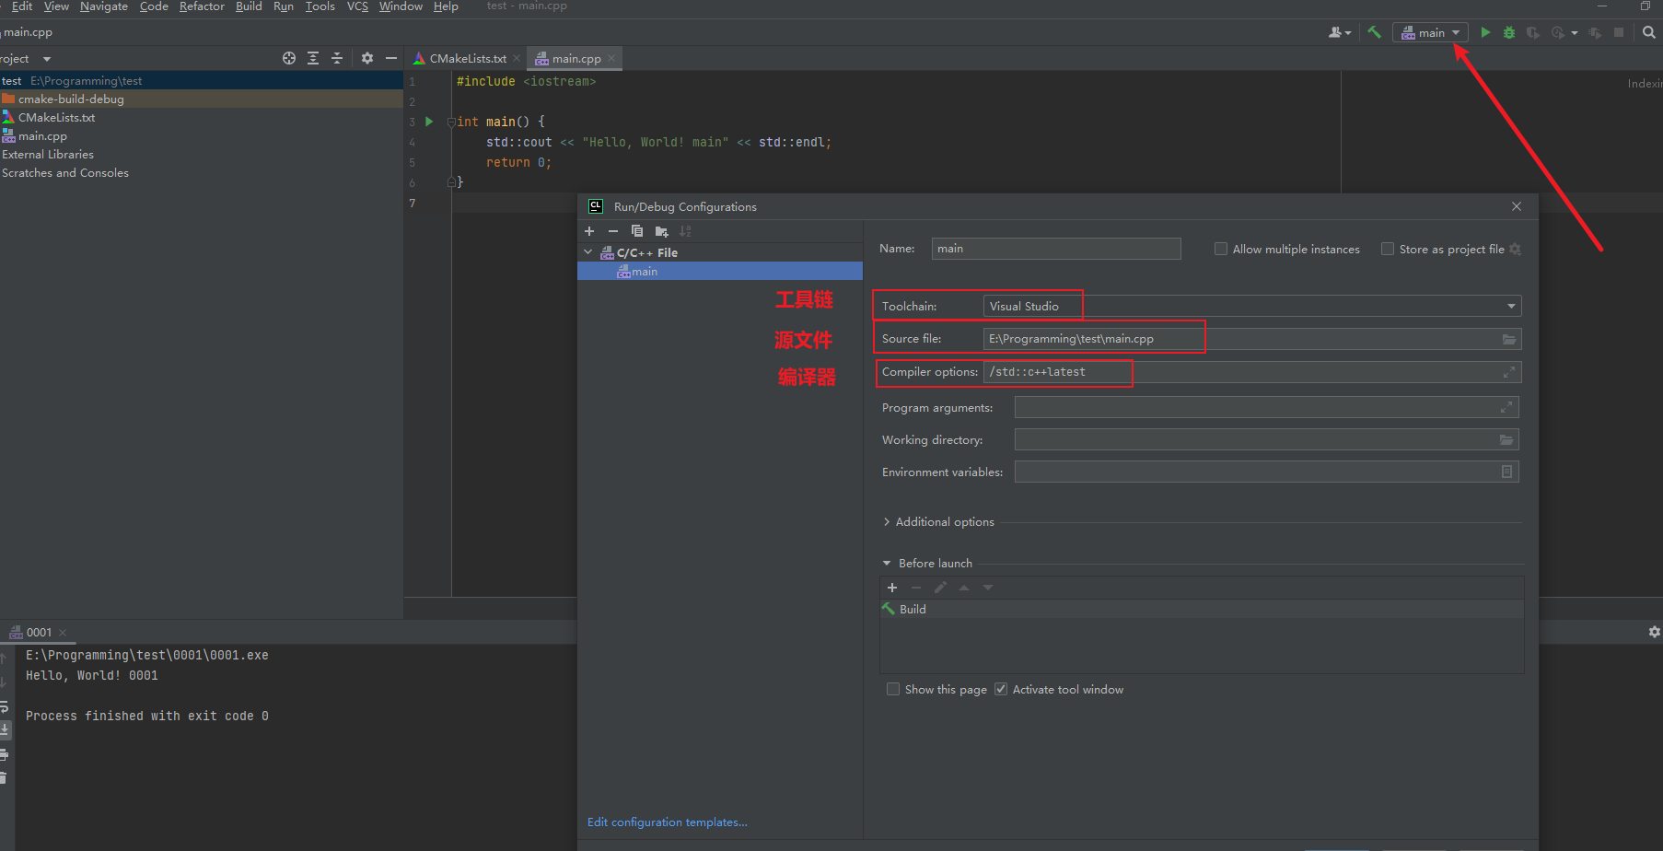The image size is (1663, 851).
Task: Add Before launch task with plus icon
Action: (891, 588)
